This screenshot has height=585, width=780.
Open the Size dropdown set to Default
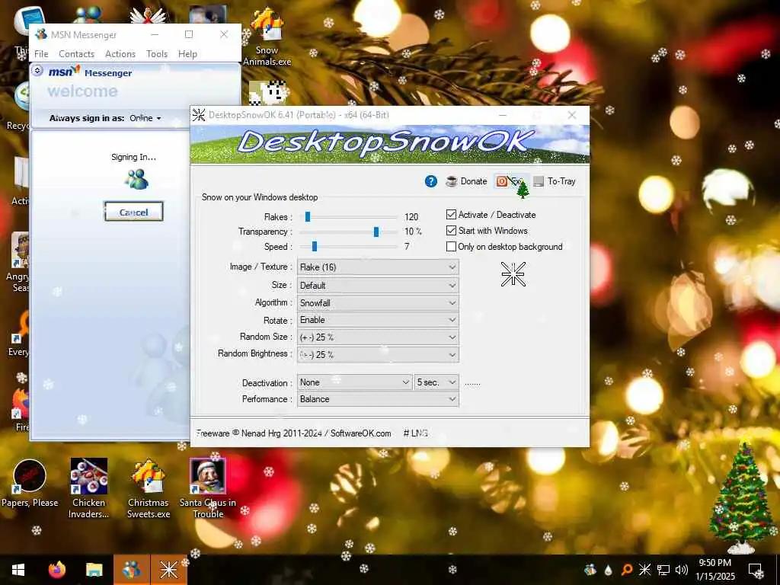click(x=378, y=286)
